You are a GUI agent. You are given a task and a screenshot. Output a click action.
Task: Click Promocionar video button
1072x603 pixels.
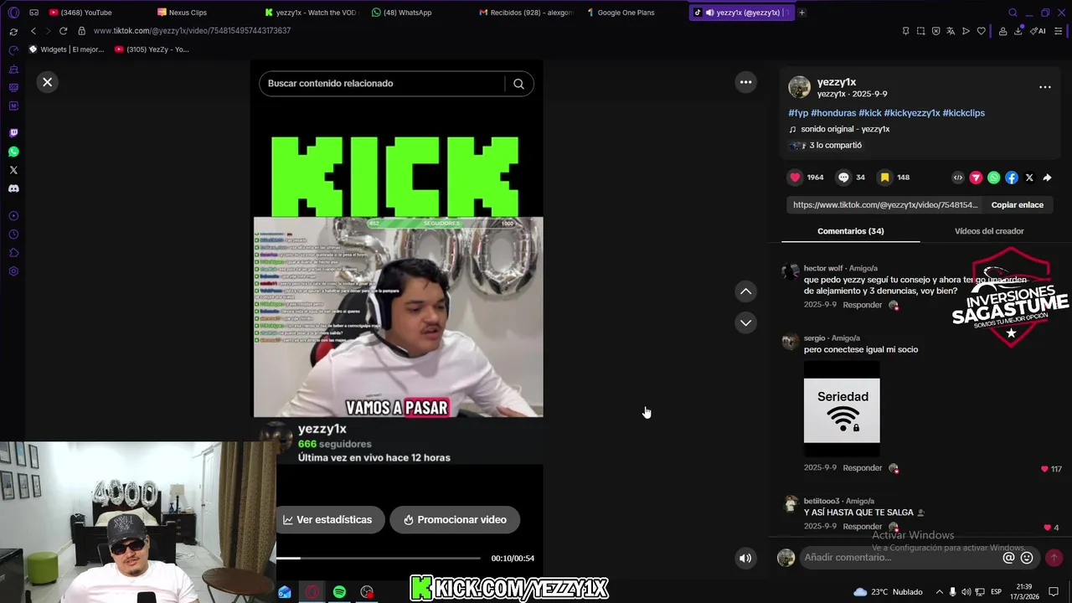coord(455,520)
